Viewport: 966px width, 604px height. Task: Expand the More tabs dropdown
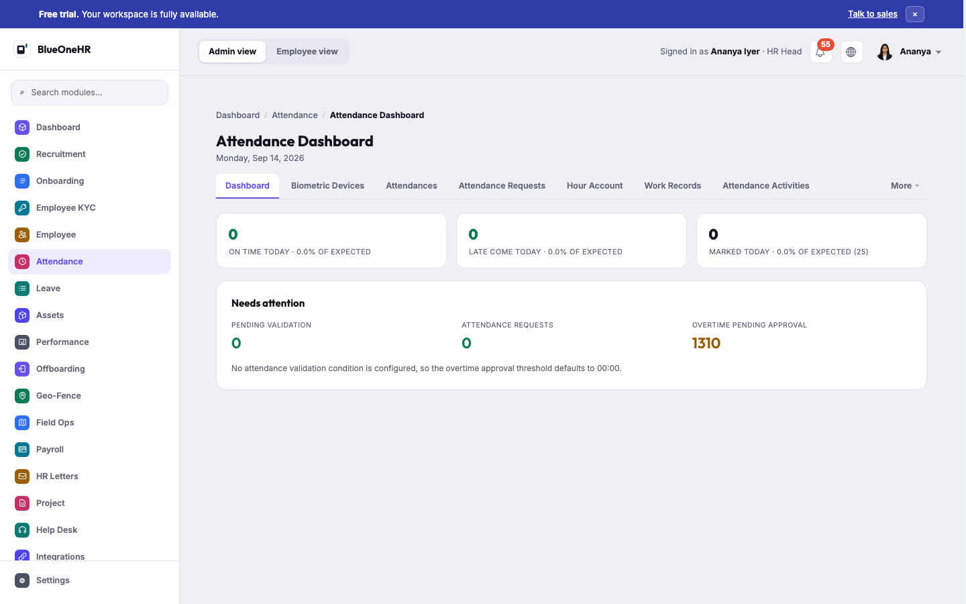[905, 186]
